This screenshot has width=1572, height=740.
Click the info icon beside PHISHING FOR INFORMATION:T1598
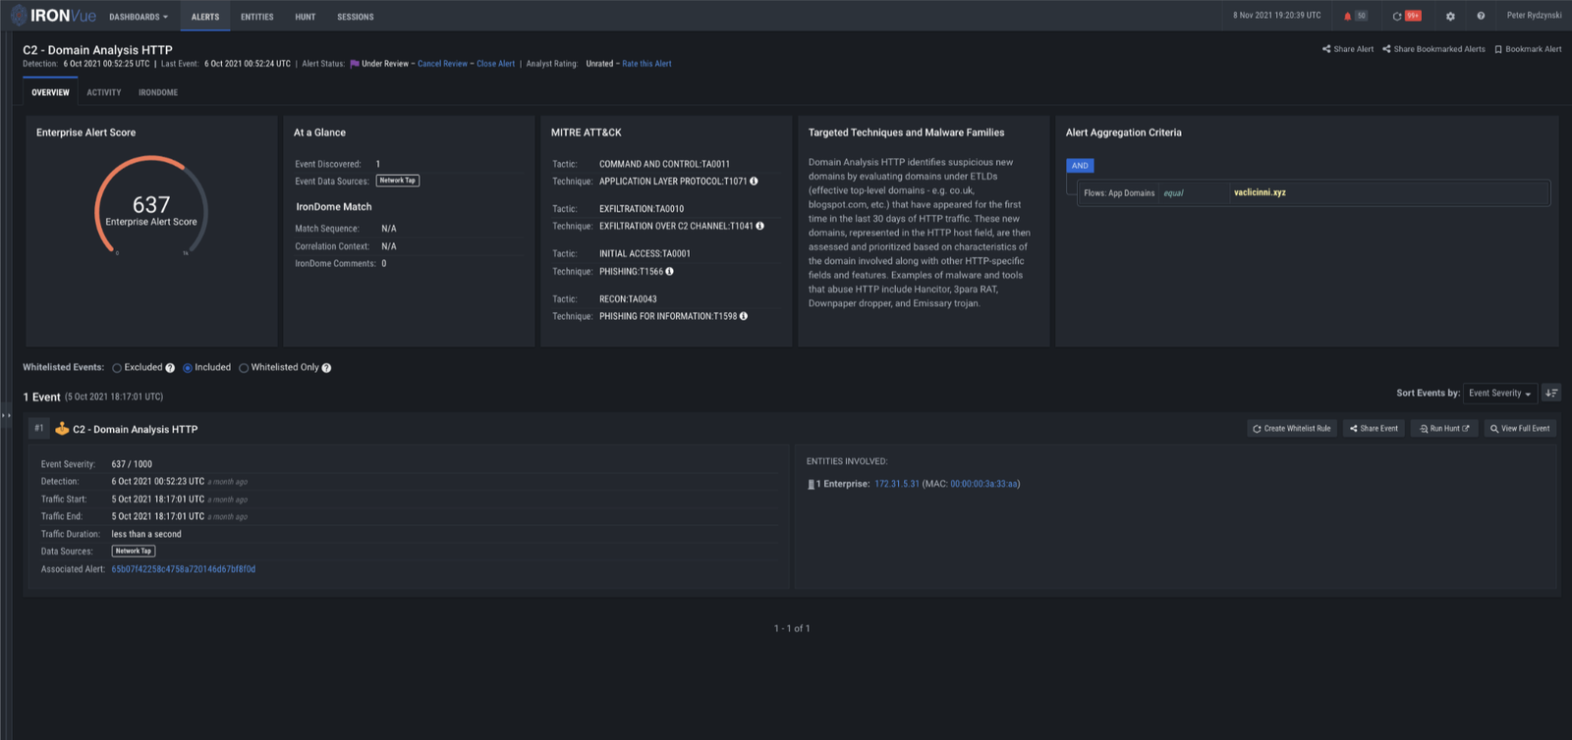744,316
